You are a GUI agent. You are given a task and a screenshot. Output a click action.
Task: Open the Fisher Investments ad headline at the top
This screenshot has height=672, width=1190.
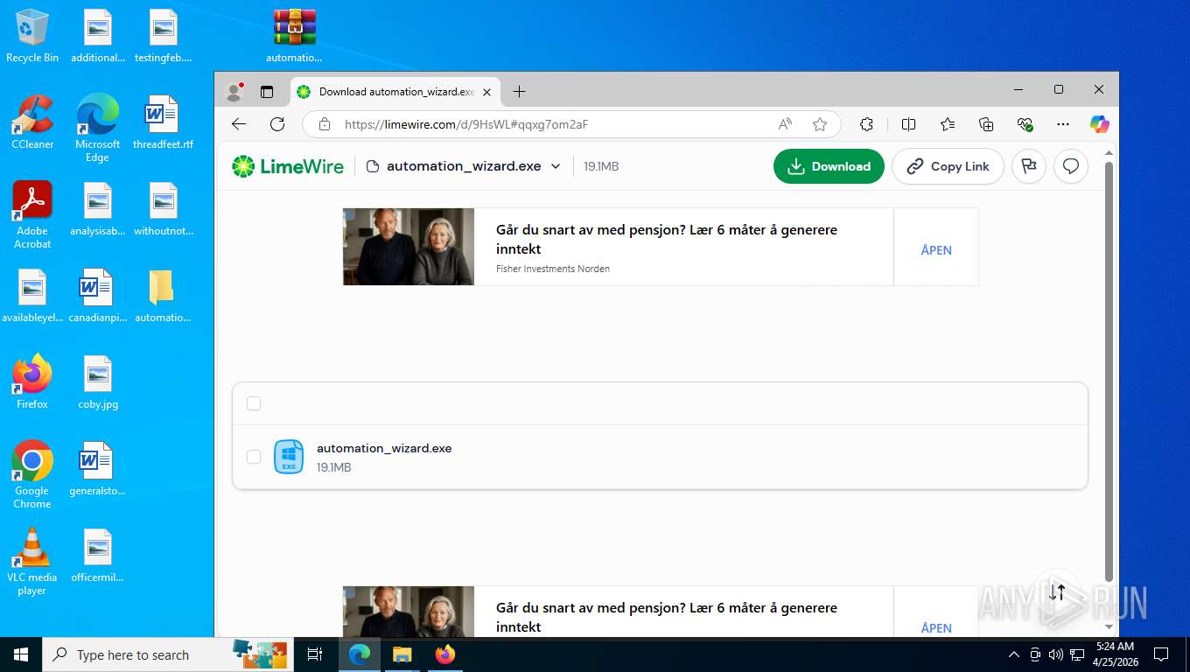pyautogui.click(x=667, y=239)
